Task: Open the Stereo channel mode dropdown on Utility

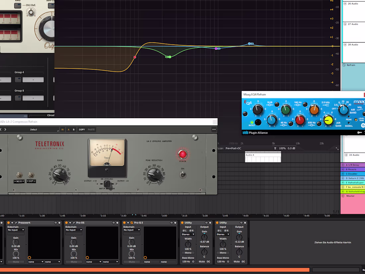Action: point(188,234)
